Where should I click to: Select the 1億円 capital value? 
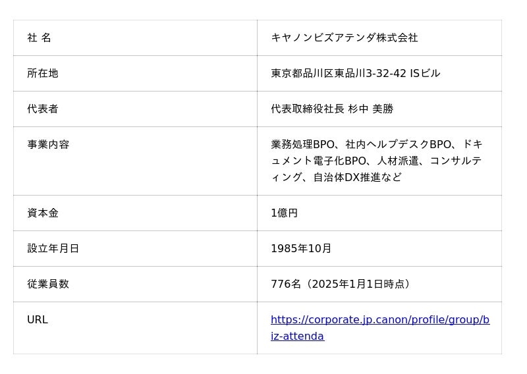284,213
